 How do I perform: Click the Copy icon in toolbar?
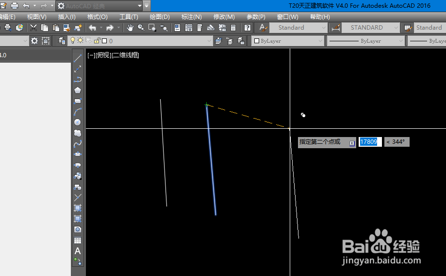click(x=45, y=28)
